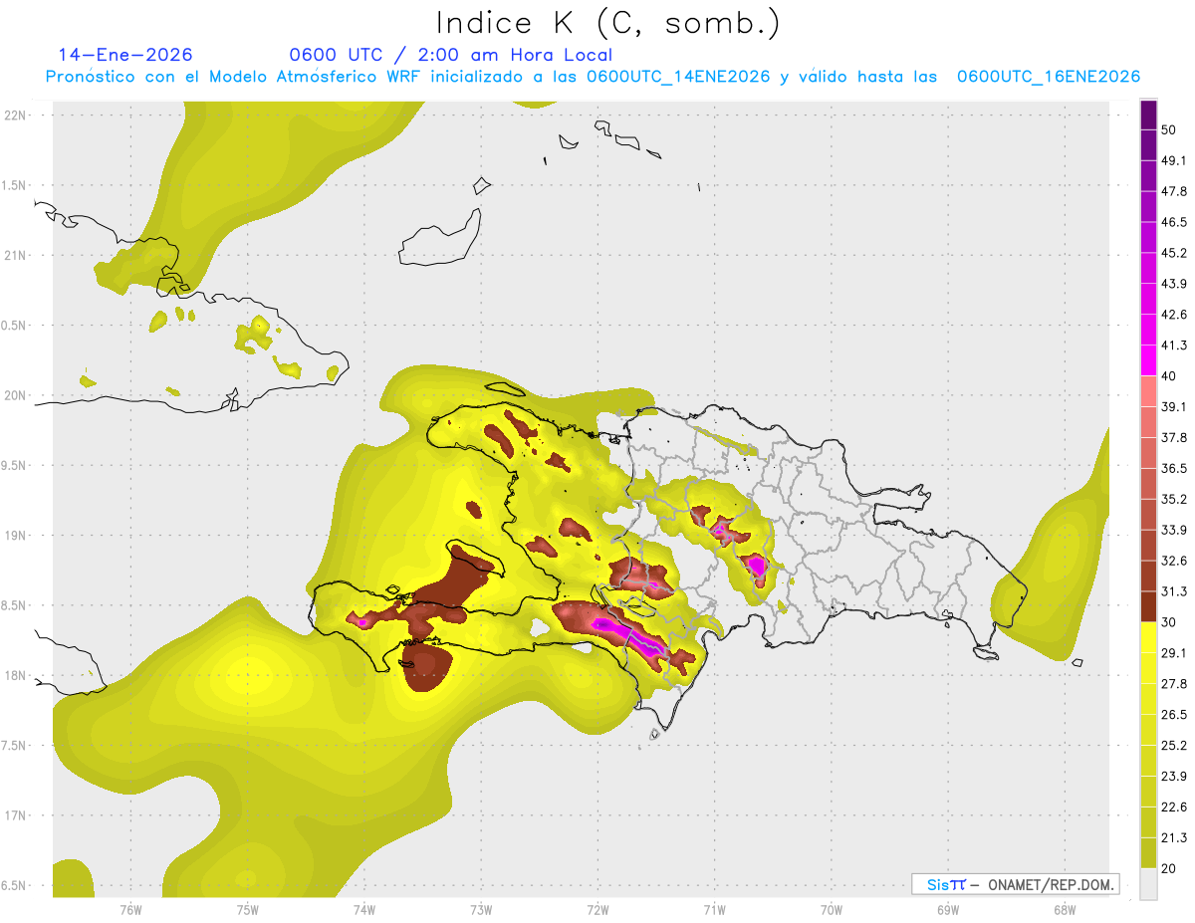The image size is (1195, 923).
Task: Click the '35.2' color scale value
Action: (1174, 499)
